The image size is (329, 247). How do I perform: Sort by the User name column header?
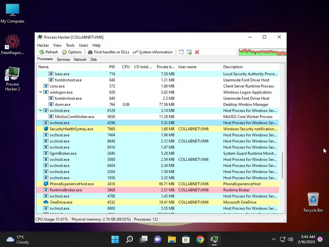[x=199, y=67]
